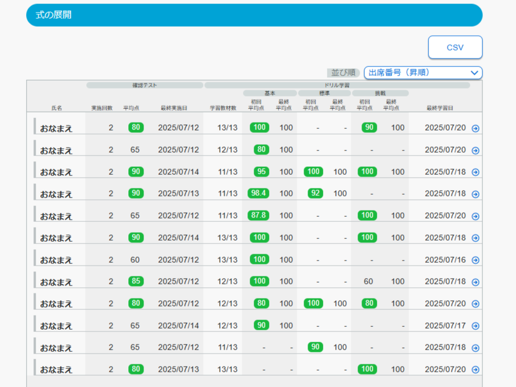The height and width of the screenshot is (387, 516).
Task: Click the green 87.8 score badge
Action: pos(258,216)
